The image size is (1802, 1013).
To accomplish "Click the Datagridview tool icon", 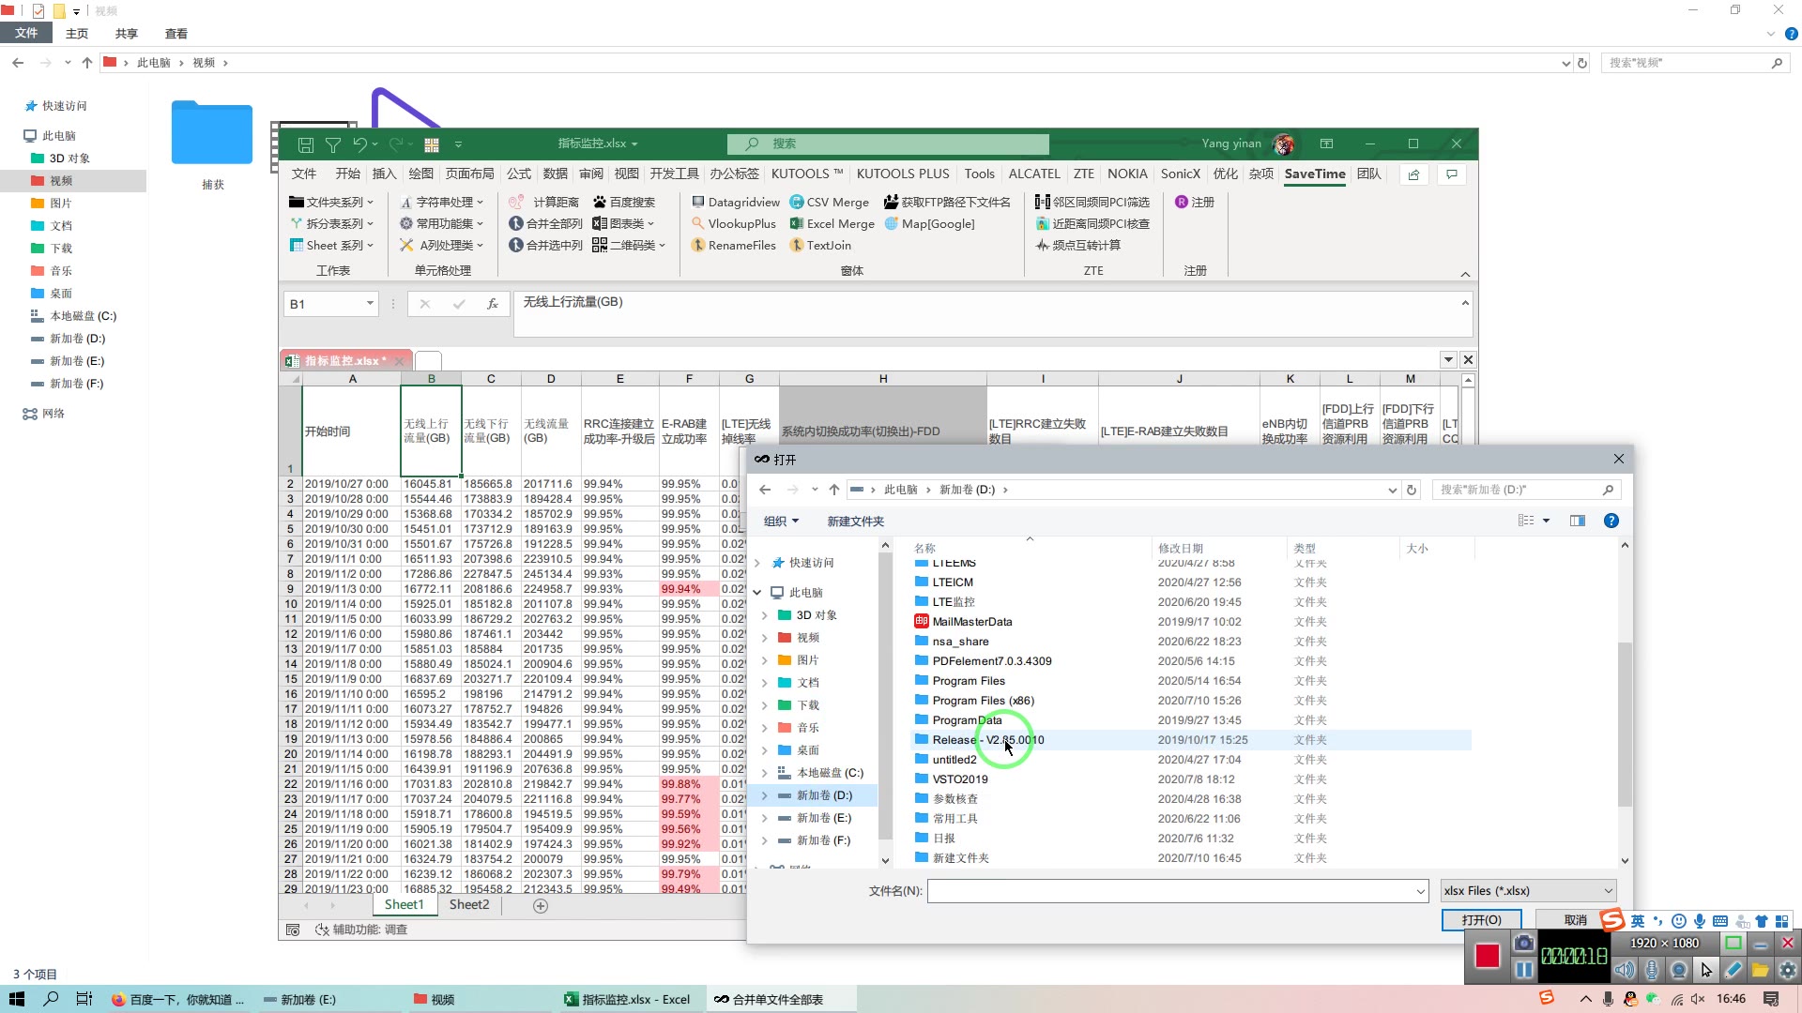I will tap(698, 202).
